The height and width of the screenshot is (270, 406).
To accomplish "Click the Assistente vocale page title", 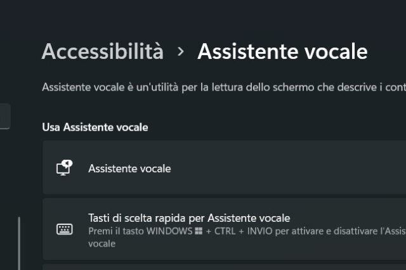I will 282,51.
